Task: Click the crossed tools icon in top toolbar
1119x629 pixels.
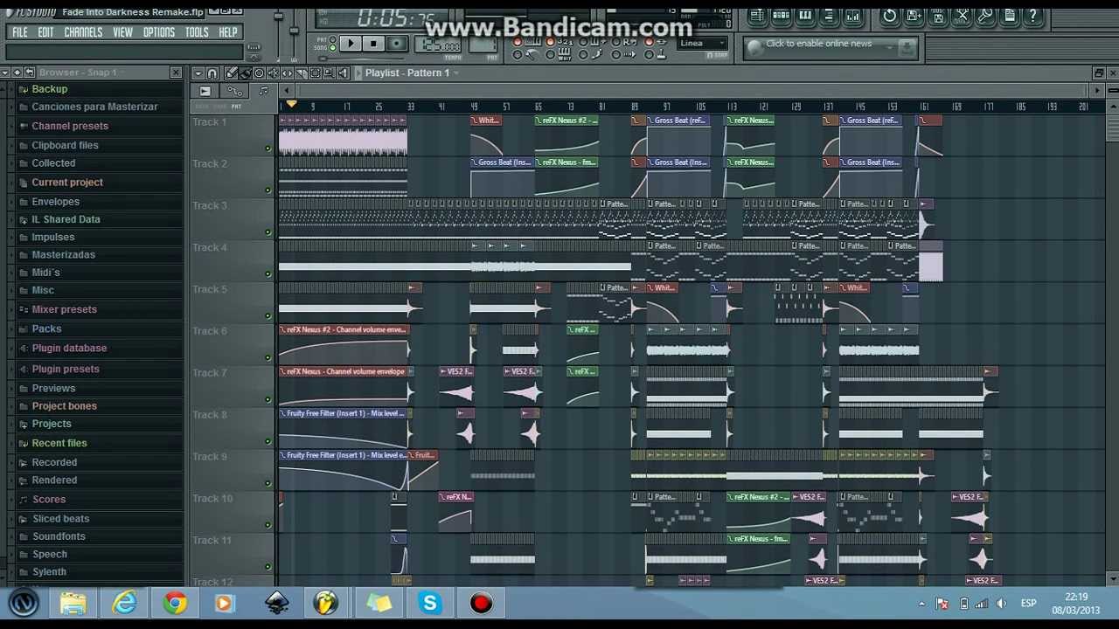Action: click(x=963, y=16)
